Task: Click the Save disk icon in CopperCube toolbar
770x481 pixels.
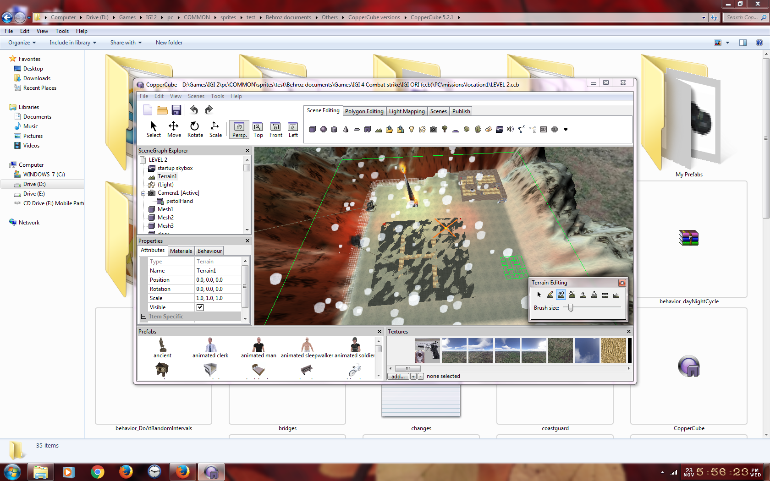Action: pyautogui.click(x=176, y=110)
